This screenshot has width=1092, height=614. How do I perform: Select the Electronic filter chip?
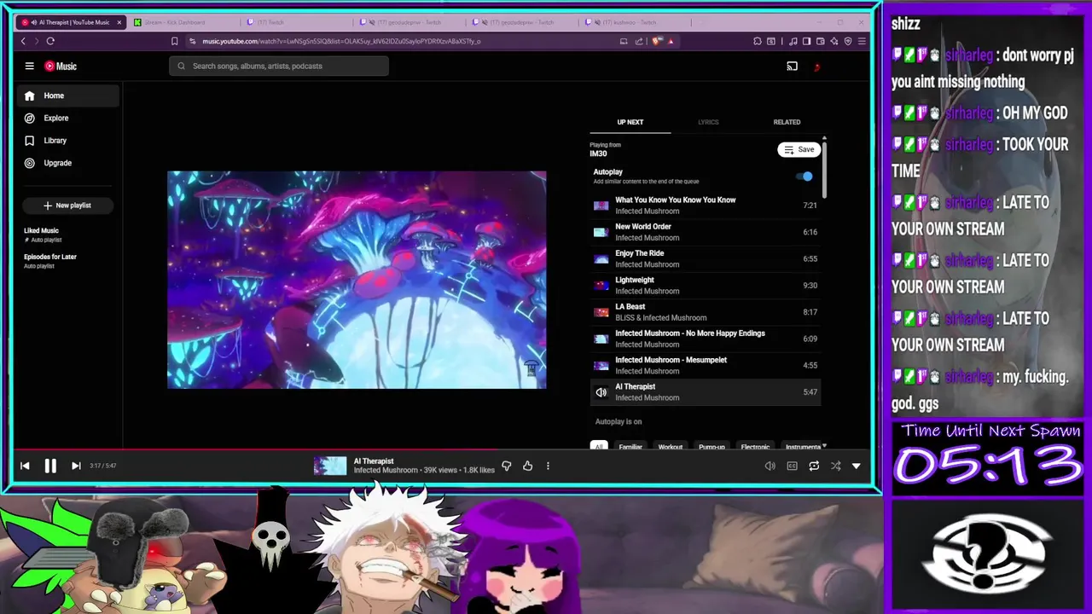(x=755, y=447)
